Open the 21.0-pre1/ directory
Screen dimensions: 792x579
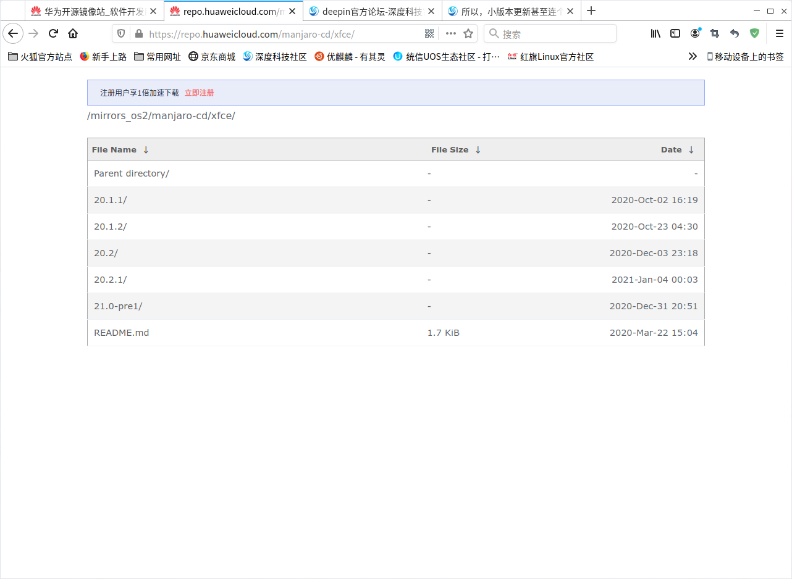click(x=118, y=306)
